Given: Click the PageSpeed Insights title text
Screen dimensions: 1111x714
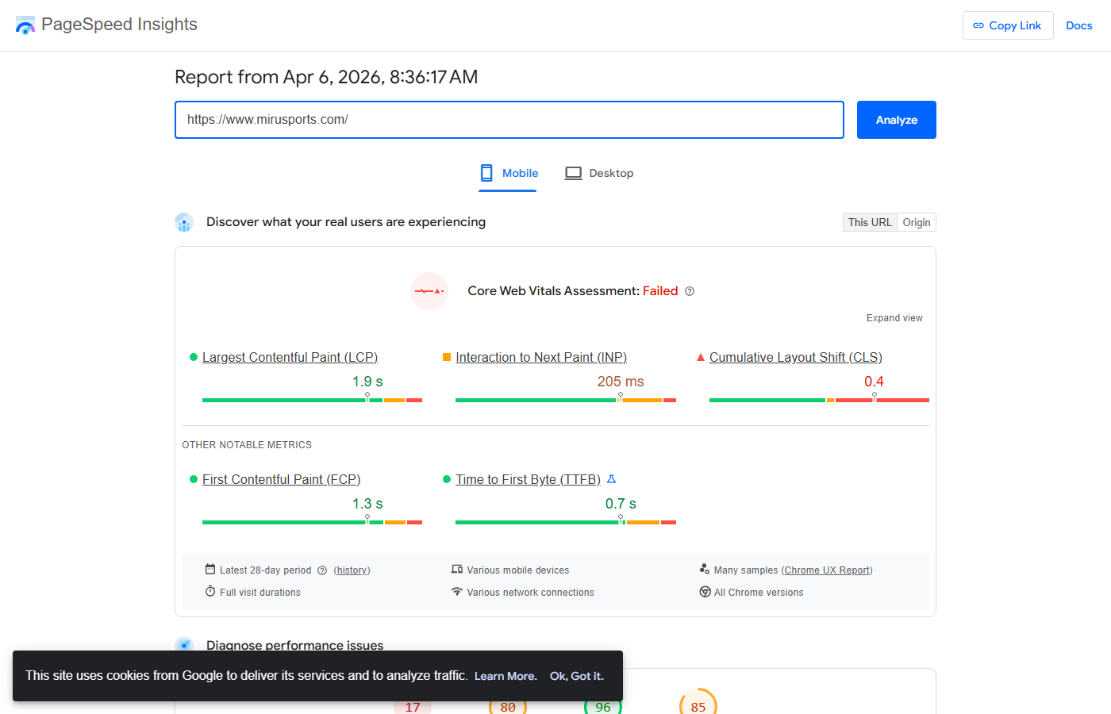Looking at the screenshot, I should tap(119, 25).
